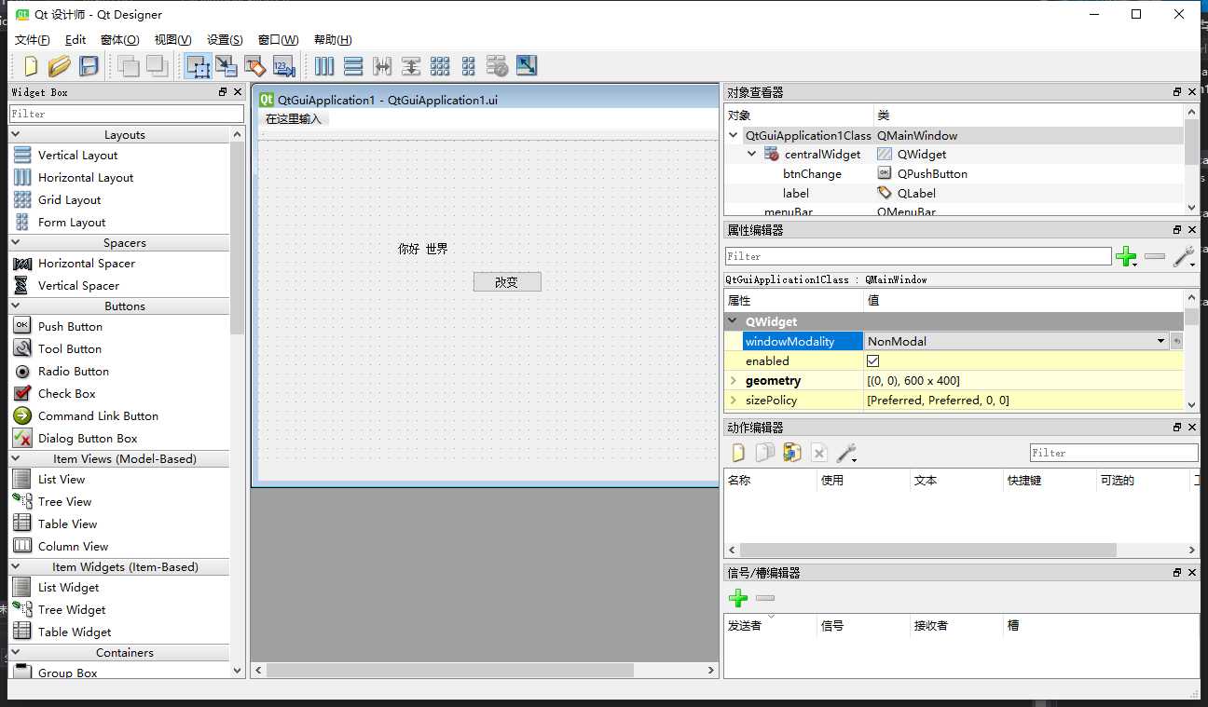This screenshot has width=1208, height=707.
Task: Click the green plus to add dynamic property
Action: pyautogui.click(x=1126, y=256)
